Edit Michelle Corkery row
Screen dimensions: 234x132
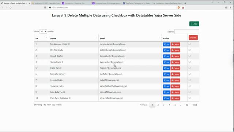[166, 74]
